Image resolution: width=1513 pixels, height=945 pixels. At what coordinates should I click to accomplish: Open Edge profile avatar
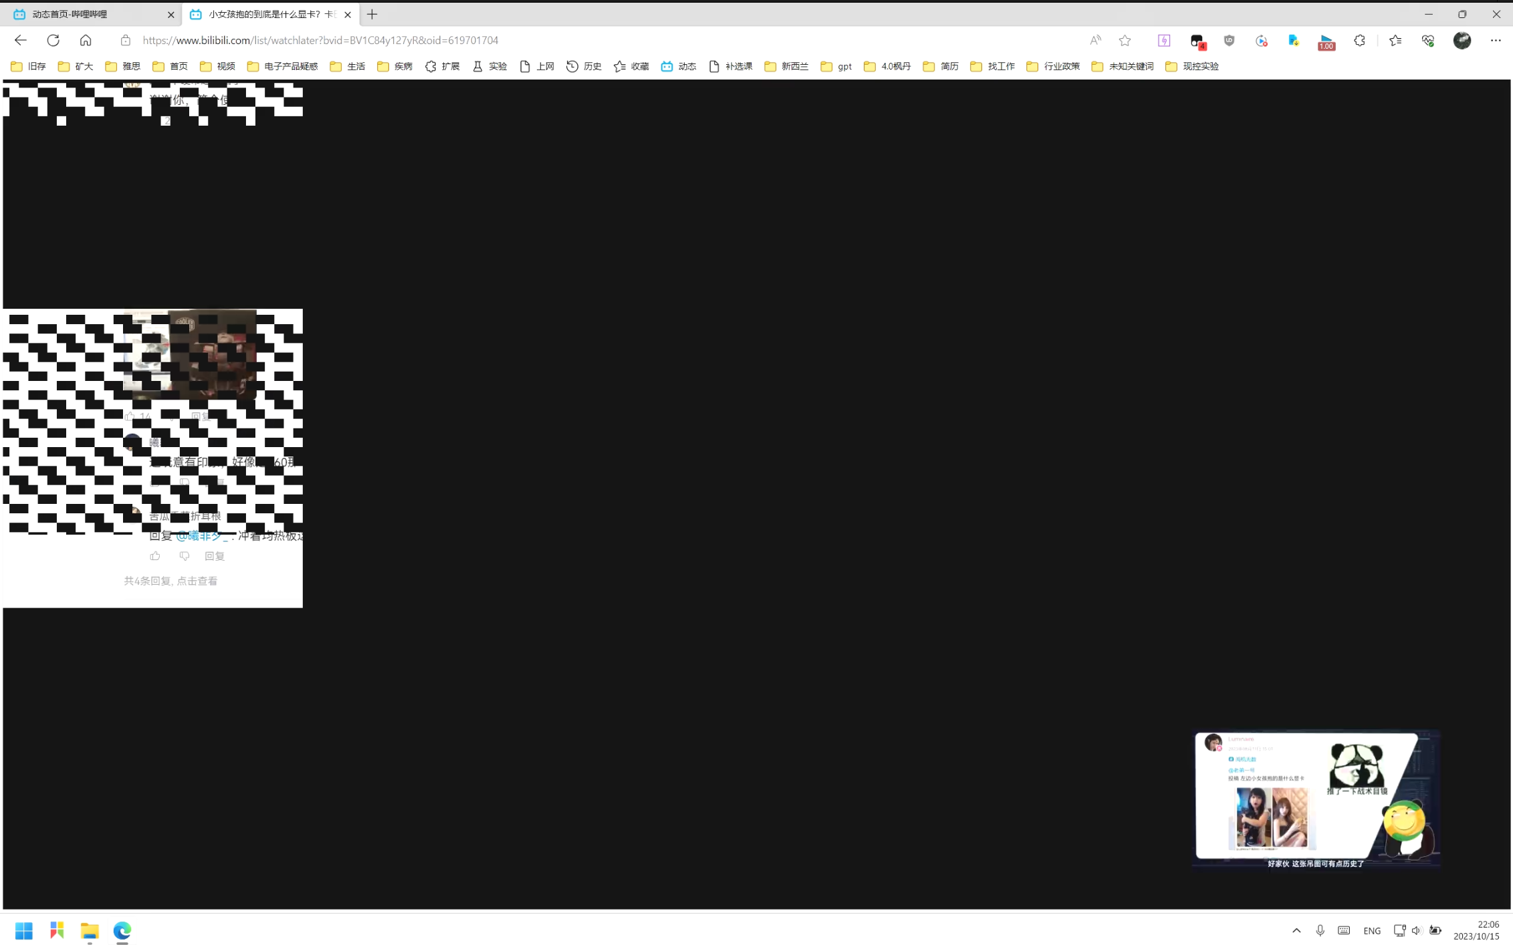coord(1462,40)
